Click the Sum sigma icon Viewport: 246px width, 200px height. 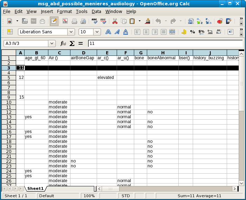click(72, 44)
